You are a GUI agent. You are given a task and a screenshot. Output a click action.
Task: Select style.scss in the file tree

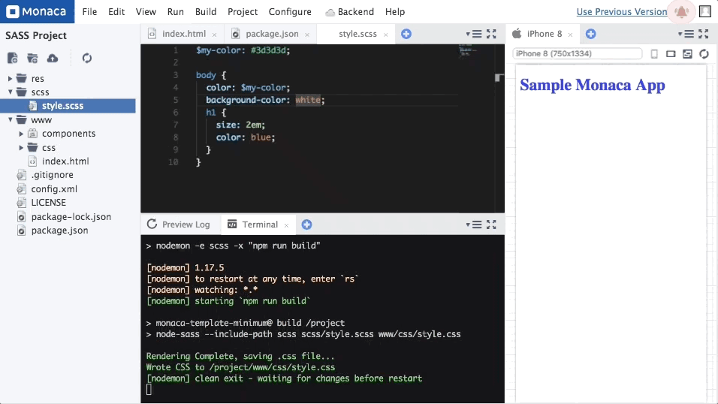pyautogui.click(x=68, y=106)
